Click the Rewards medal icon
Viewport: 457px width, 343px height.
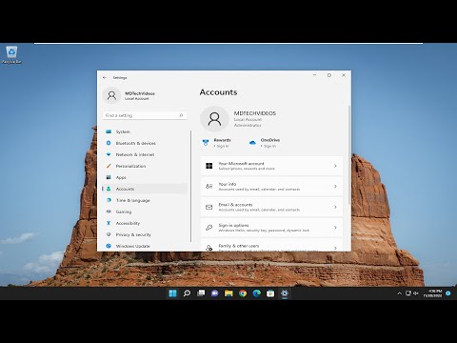pyautogui.click(x=206, y=143)
